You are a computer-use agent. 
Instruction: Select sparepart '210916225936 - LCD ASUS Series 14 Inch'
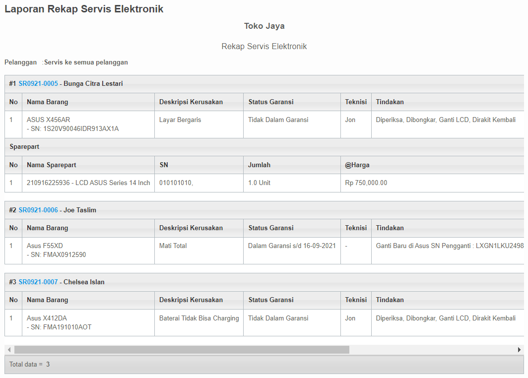(88, 183)
